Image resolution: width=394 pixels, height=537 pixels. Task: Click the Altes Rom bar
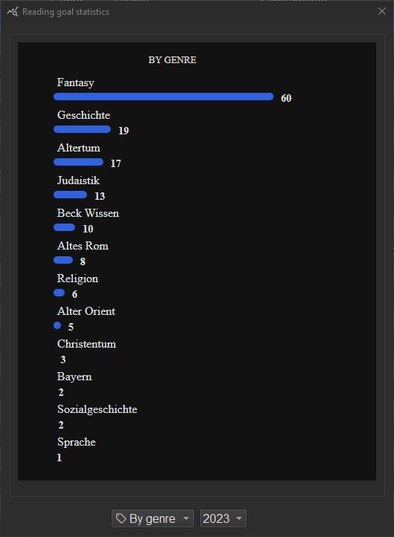tap(63, 260)
